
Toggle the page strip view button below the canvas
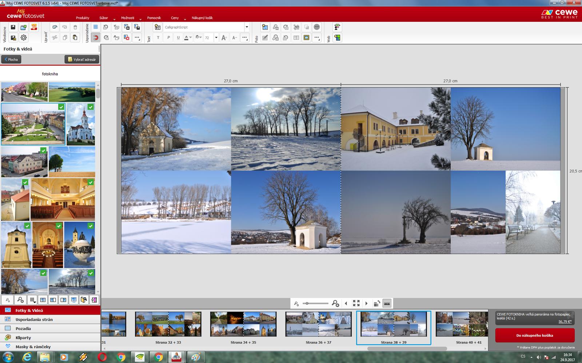pos(387,303)
